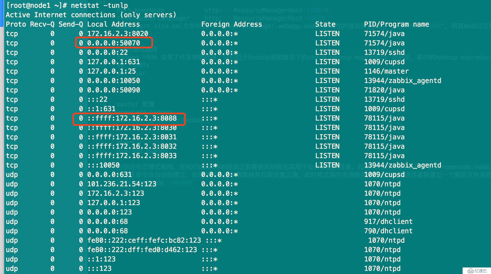Image resolution: width=491 pixels, height=274 pixels.
Task: Click program name '917/dhclient'
Action: click(x=388, y=222)
